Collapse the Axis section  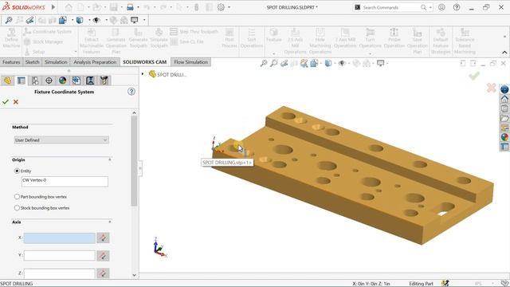click(x=110, y=222)
